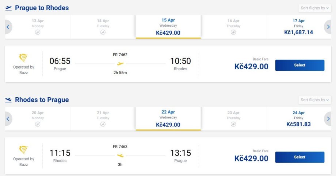Image resolution: width=336 pixels, height=176 pixels.
Task: Show next return dates with right arrow
Action: (328, 119)
